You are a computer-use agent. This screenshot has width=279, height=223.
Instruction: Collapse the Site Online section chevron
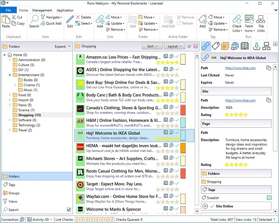tap(205, 206)
